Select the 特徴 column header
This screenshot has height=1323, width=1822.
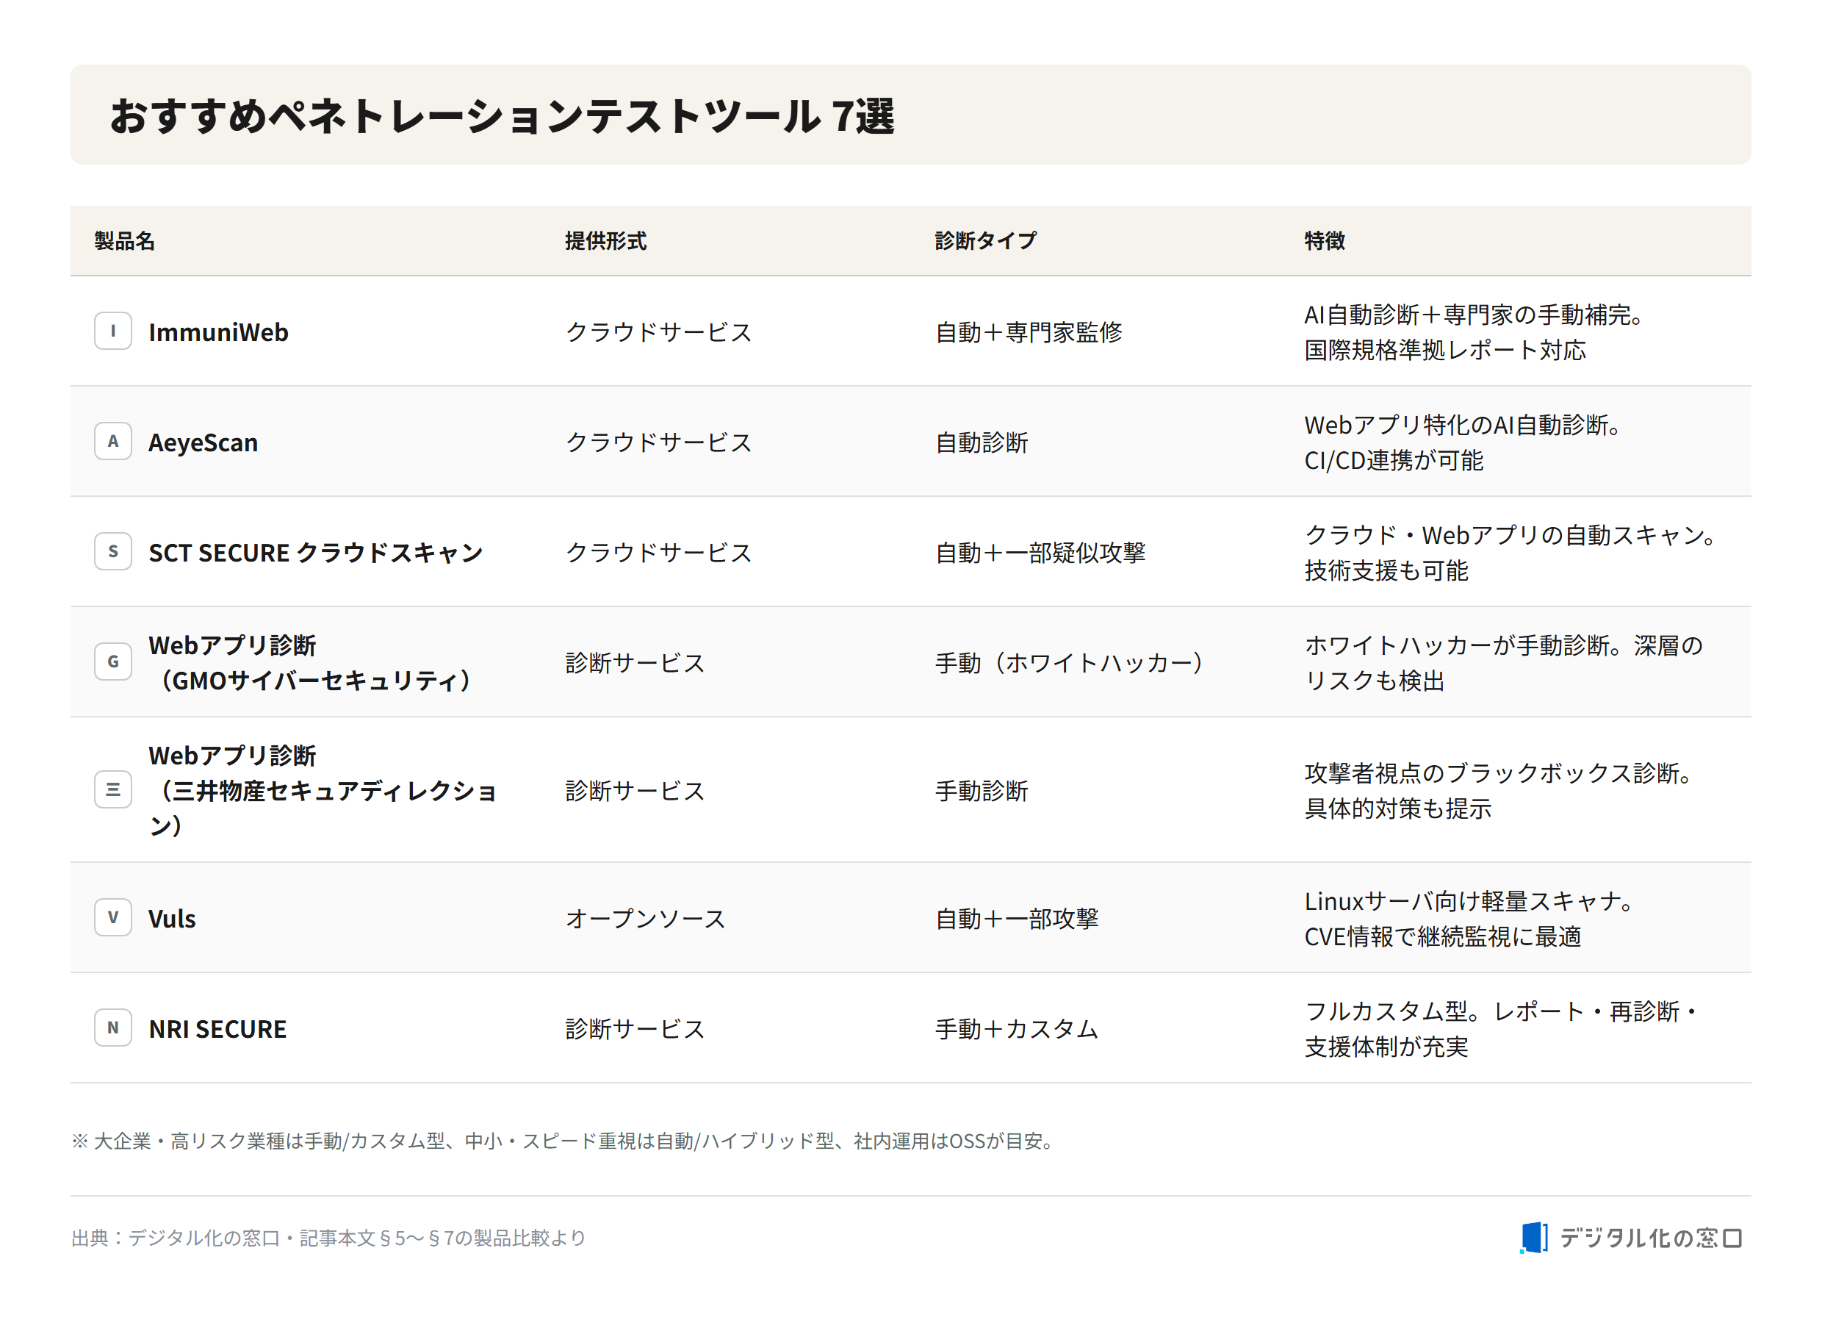point(1325,240)
